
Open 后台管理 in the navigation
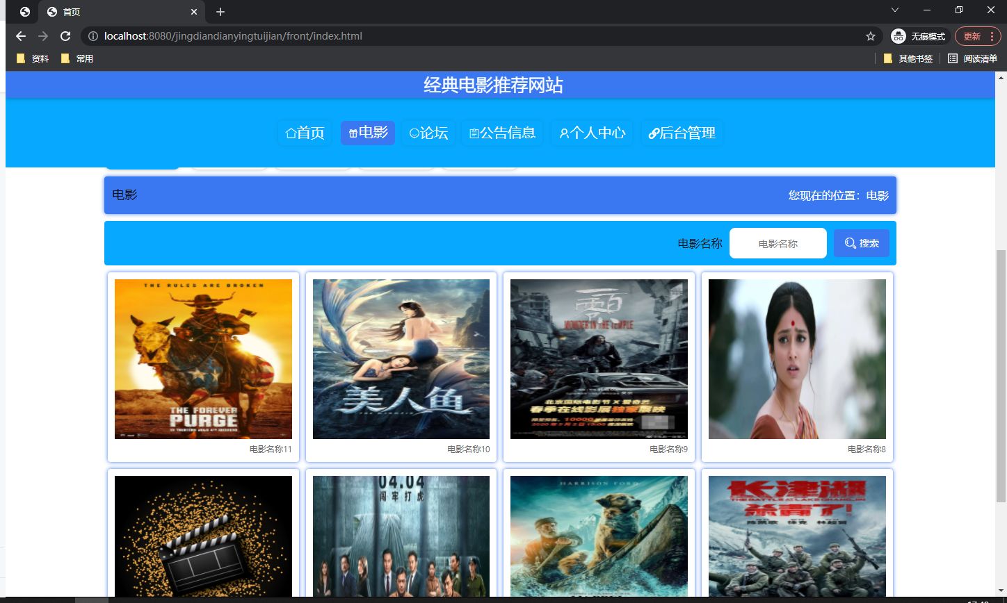[682, 133]
